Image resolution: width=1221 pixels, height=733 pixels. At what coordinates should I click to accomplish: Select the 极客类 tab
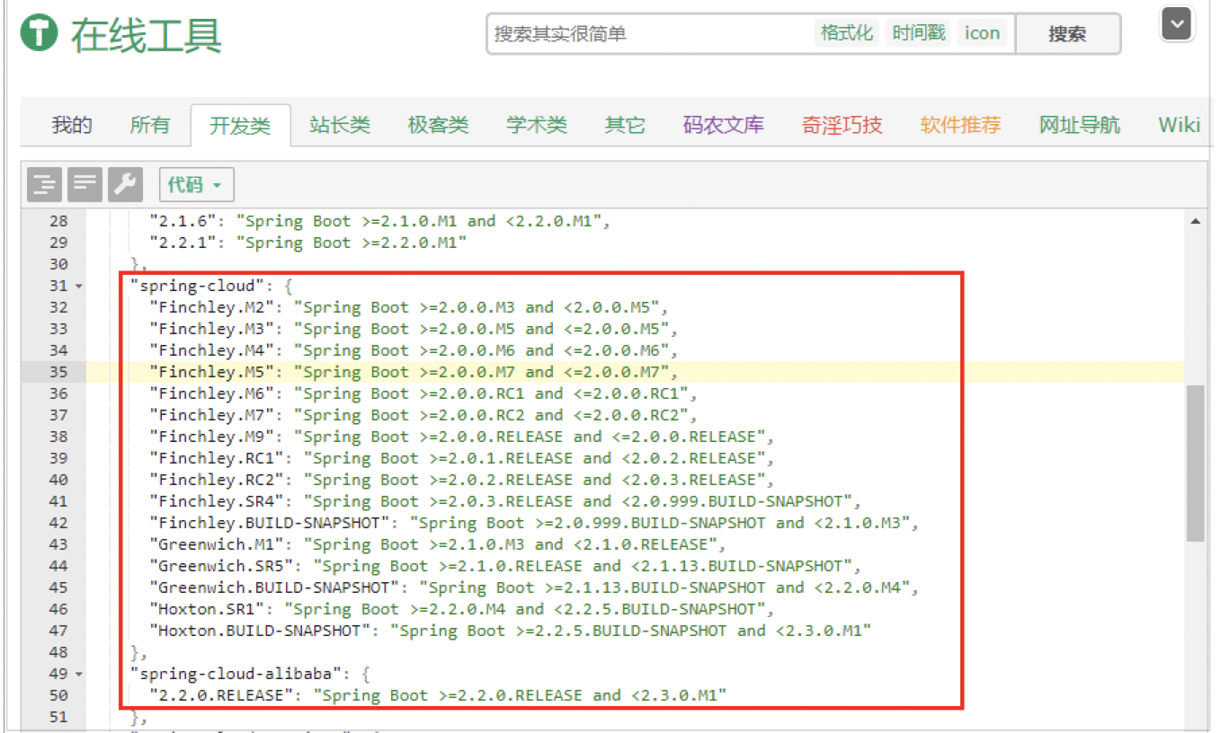438,125
